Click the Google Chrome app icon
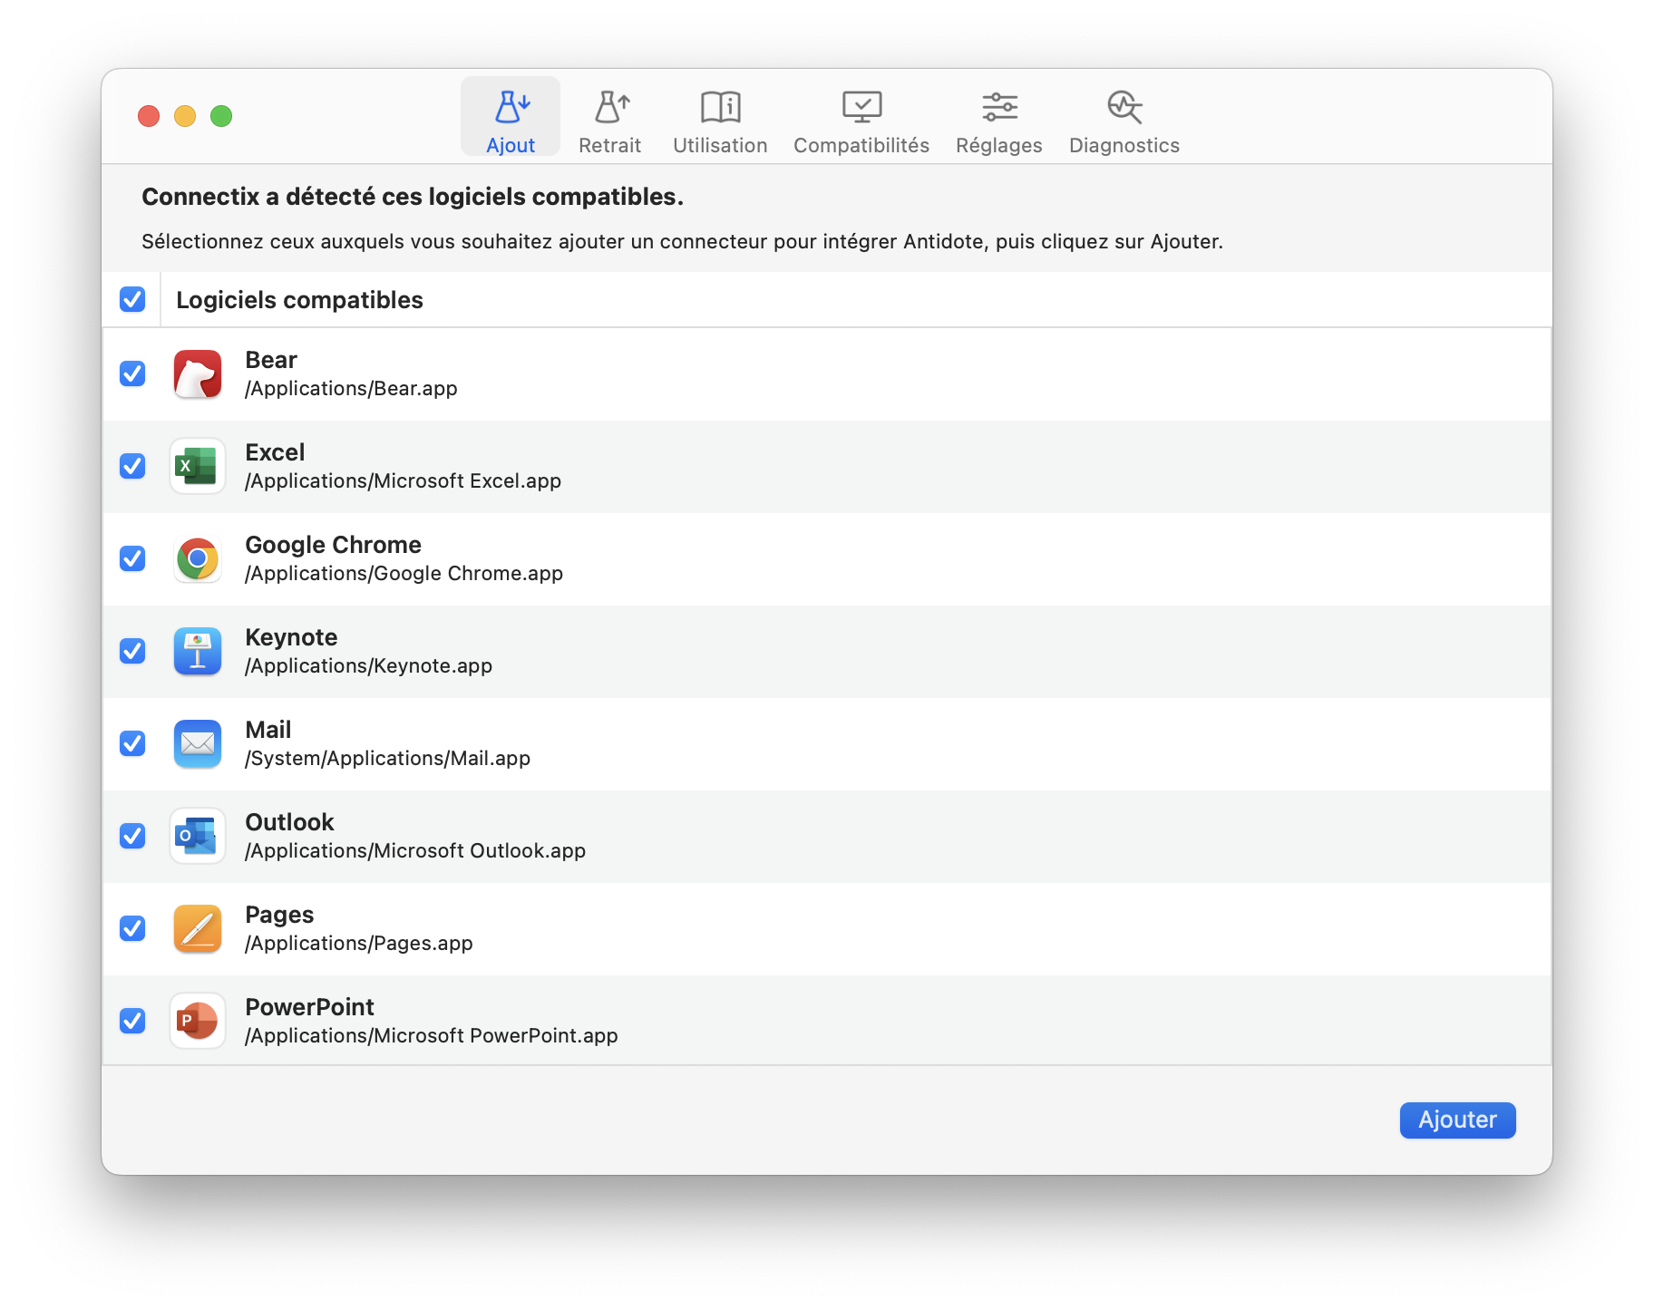Viewport: 1654px width, 1309px height. (198, 559)
